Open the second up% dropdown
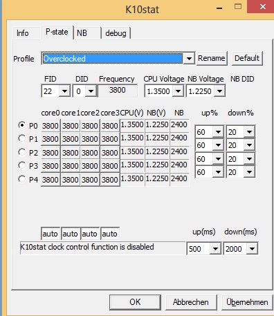The width and height of the screenshot is (274, 316). click(218, 145)
